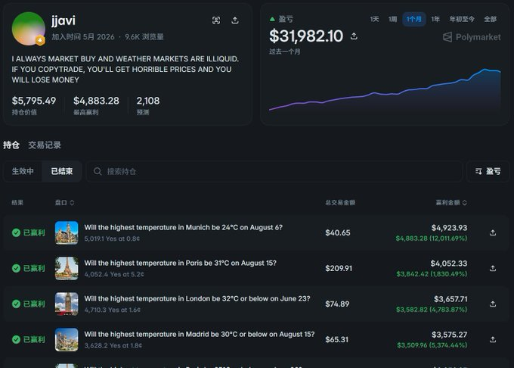Open the 持仓 tab
Image resolution: width=514 pixels, height=368 pixels.
tap(11, 145)
